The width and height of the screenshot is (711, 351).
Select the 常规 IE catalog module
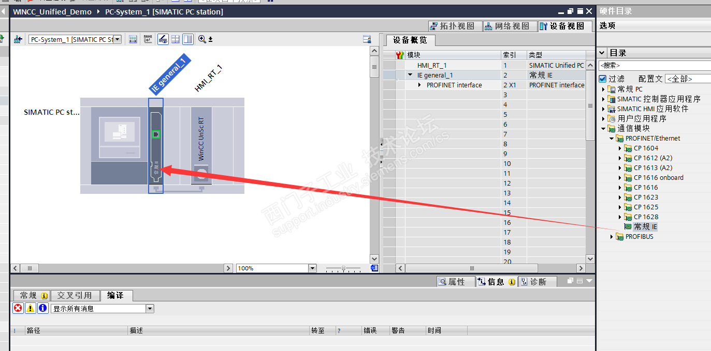point(645,227)
